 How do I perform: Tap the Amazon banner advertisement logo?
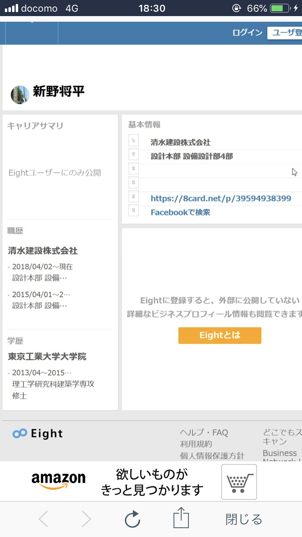(x=58, y=481)
